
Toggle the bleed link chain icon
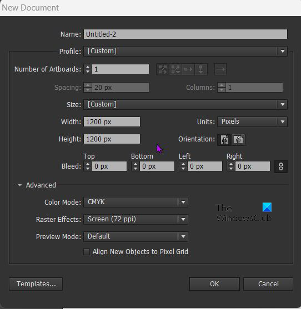coord(281,166)
